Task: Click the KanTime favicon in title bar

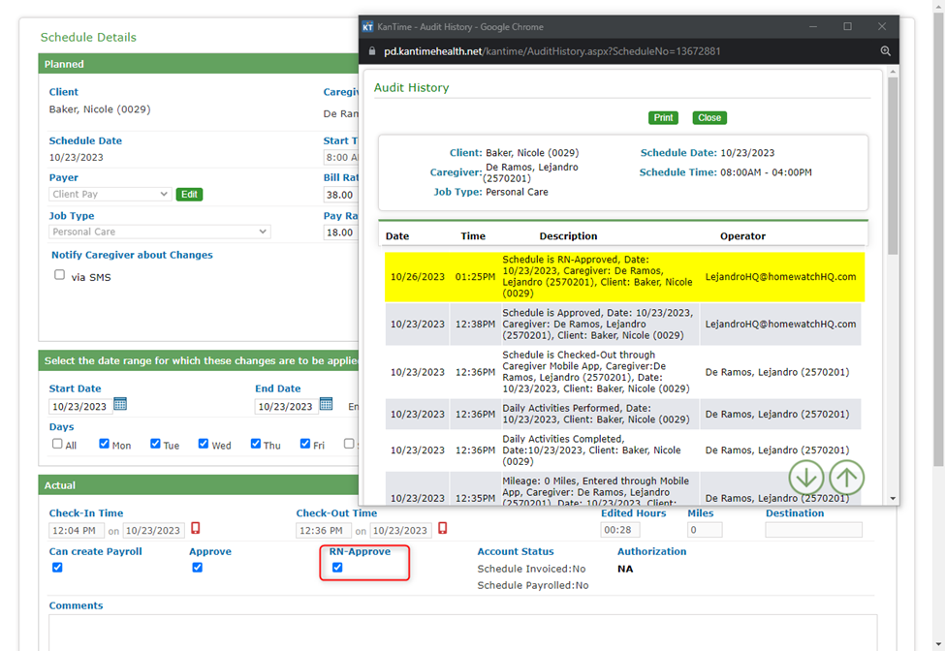Action: tap(368, 27)
